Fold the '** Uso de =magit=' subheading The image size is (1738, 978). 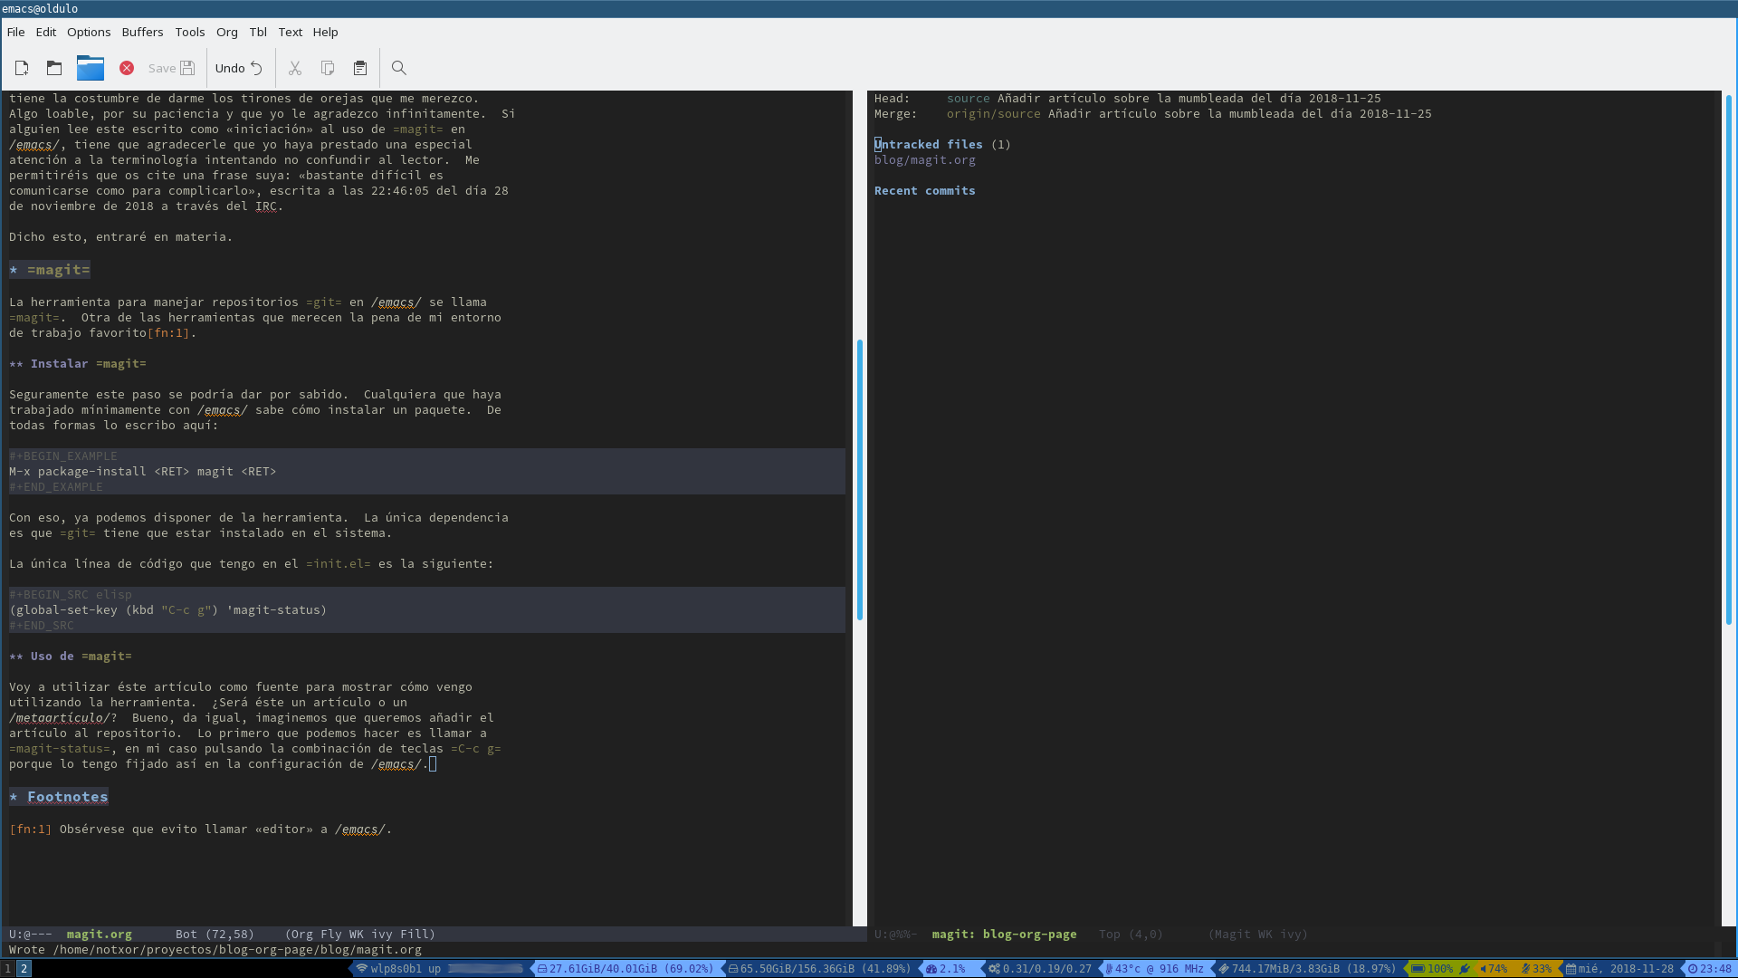tap(71, 657)
